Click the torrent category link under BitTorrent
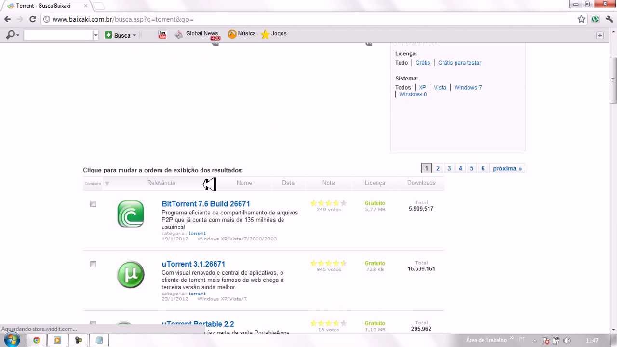 point(197,233)
